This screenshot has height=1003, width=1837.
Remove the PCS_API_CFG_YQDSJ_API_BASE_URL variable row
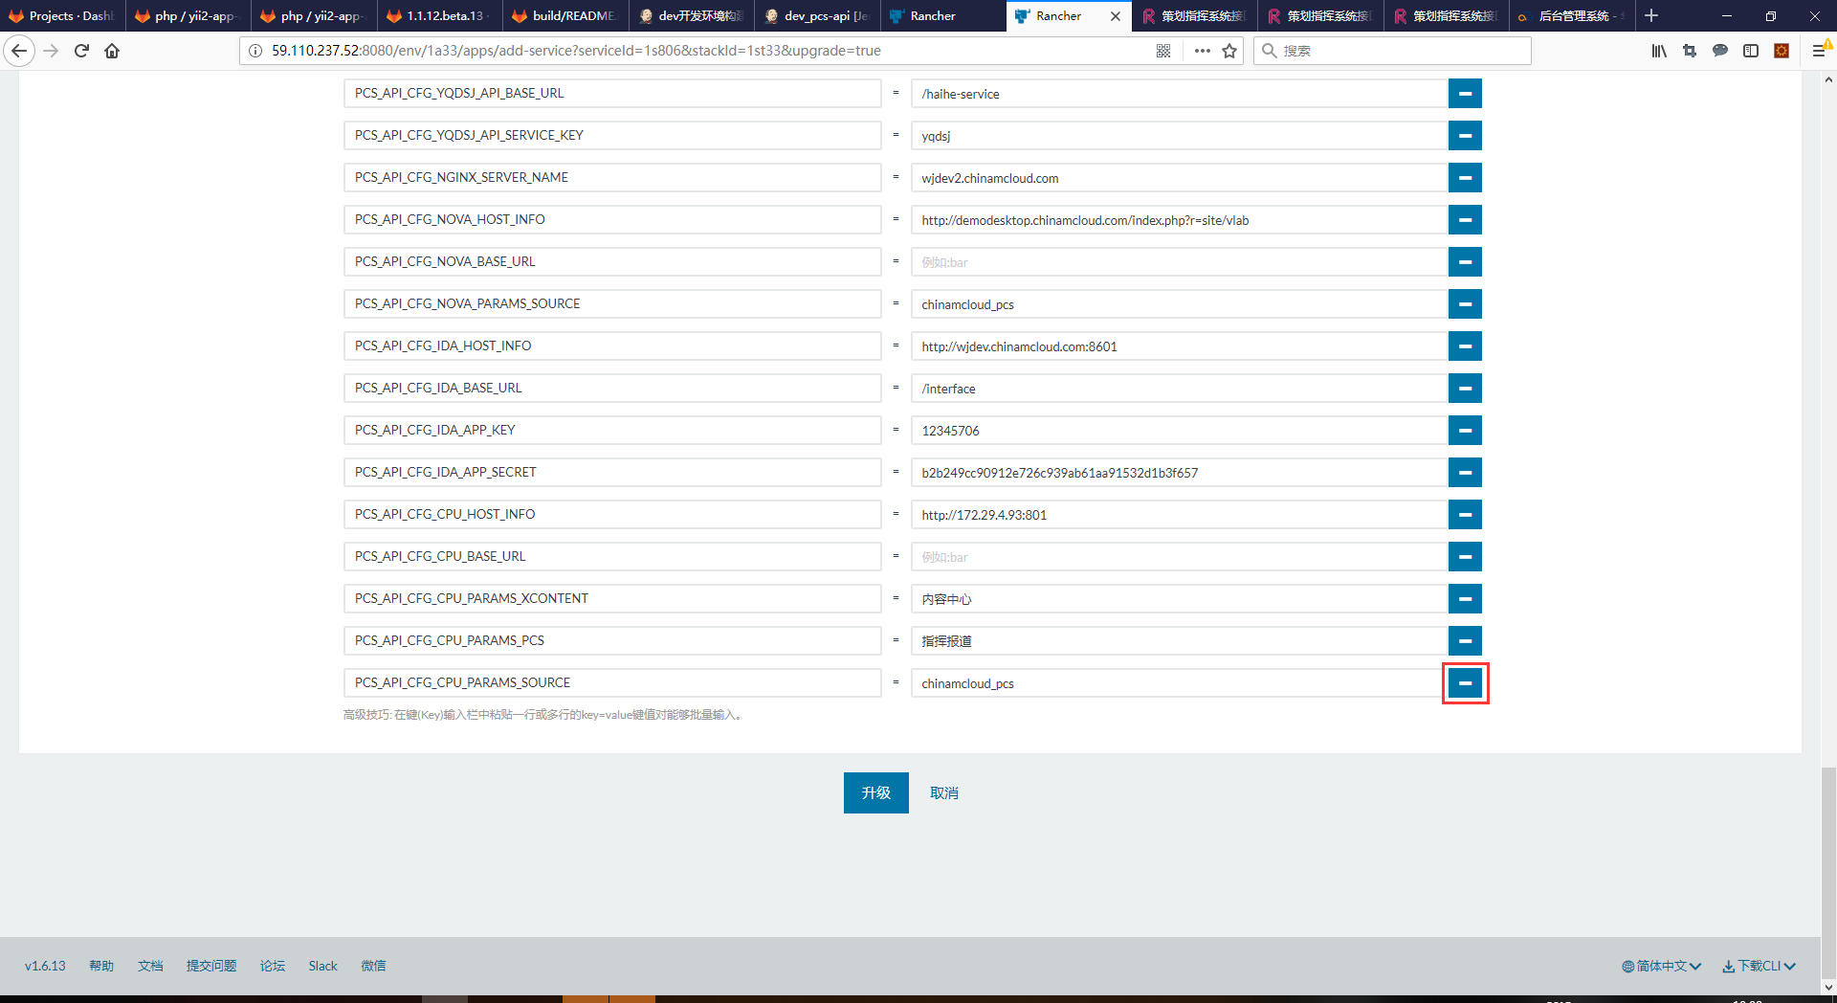click(x=1465, y=94)
